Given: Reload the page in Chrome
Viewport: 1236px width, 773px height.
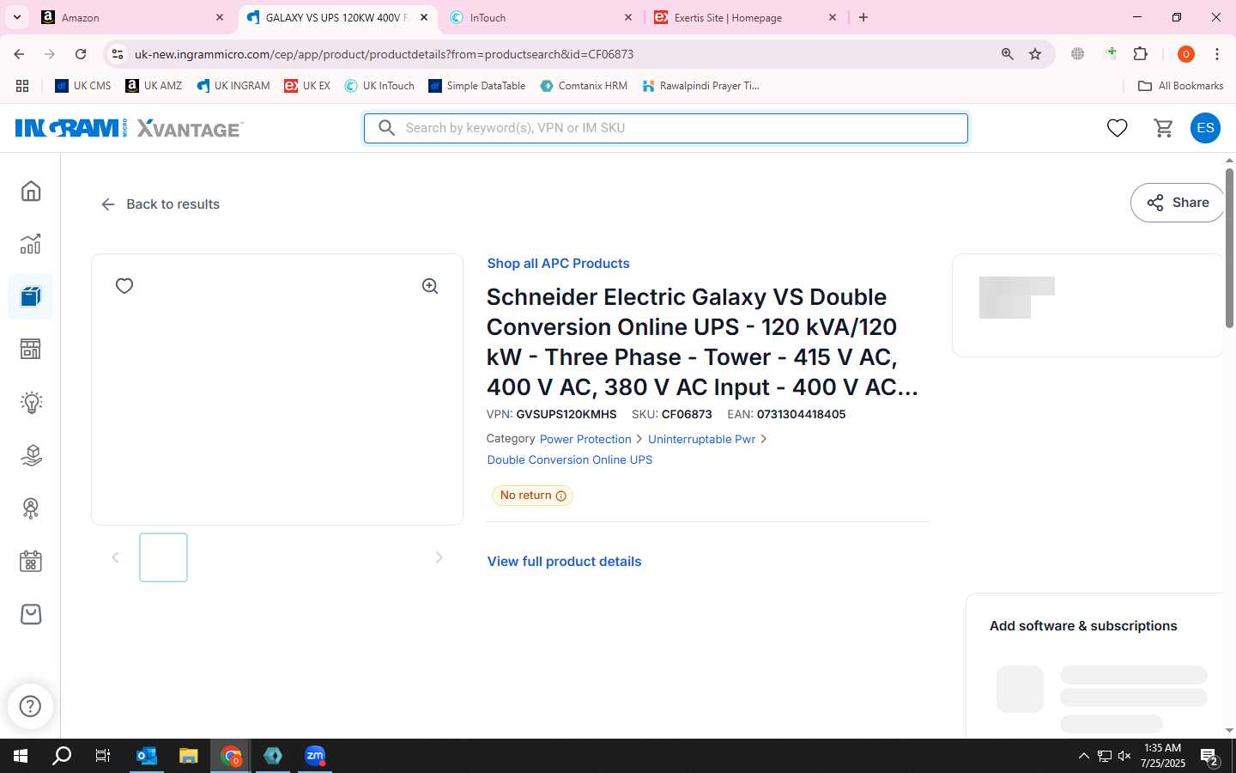Looking at the screenshot, I should point(81,54).
